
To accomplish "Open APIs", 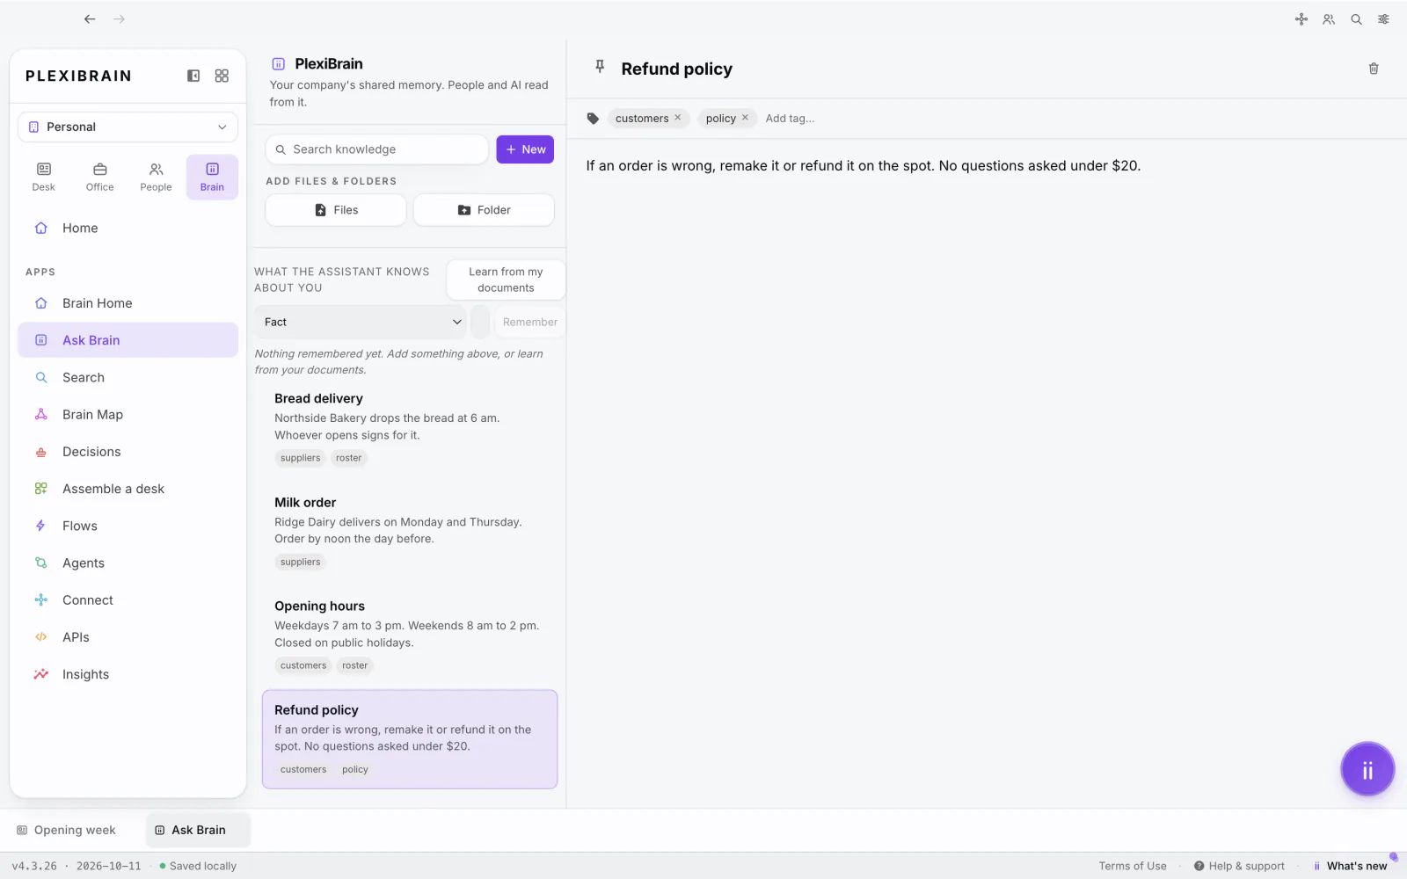I will [x=128, y=637].
